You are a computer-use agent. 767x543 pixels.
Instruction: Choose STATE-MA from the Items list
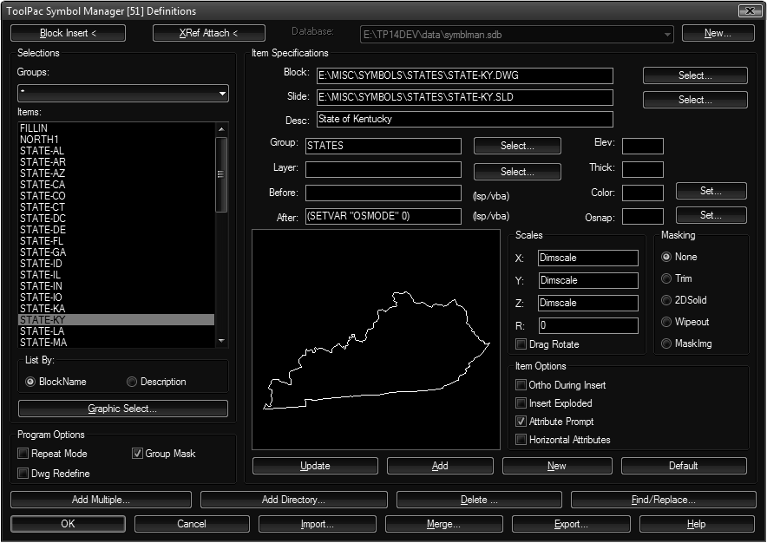[116, 342]
